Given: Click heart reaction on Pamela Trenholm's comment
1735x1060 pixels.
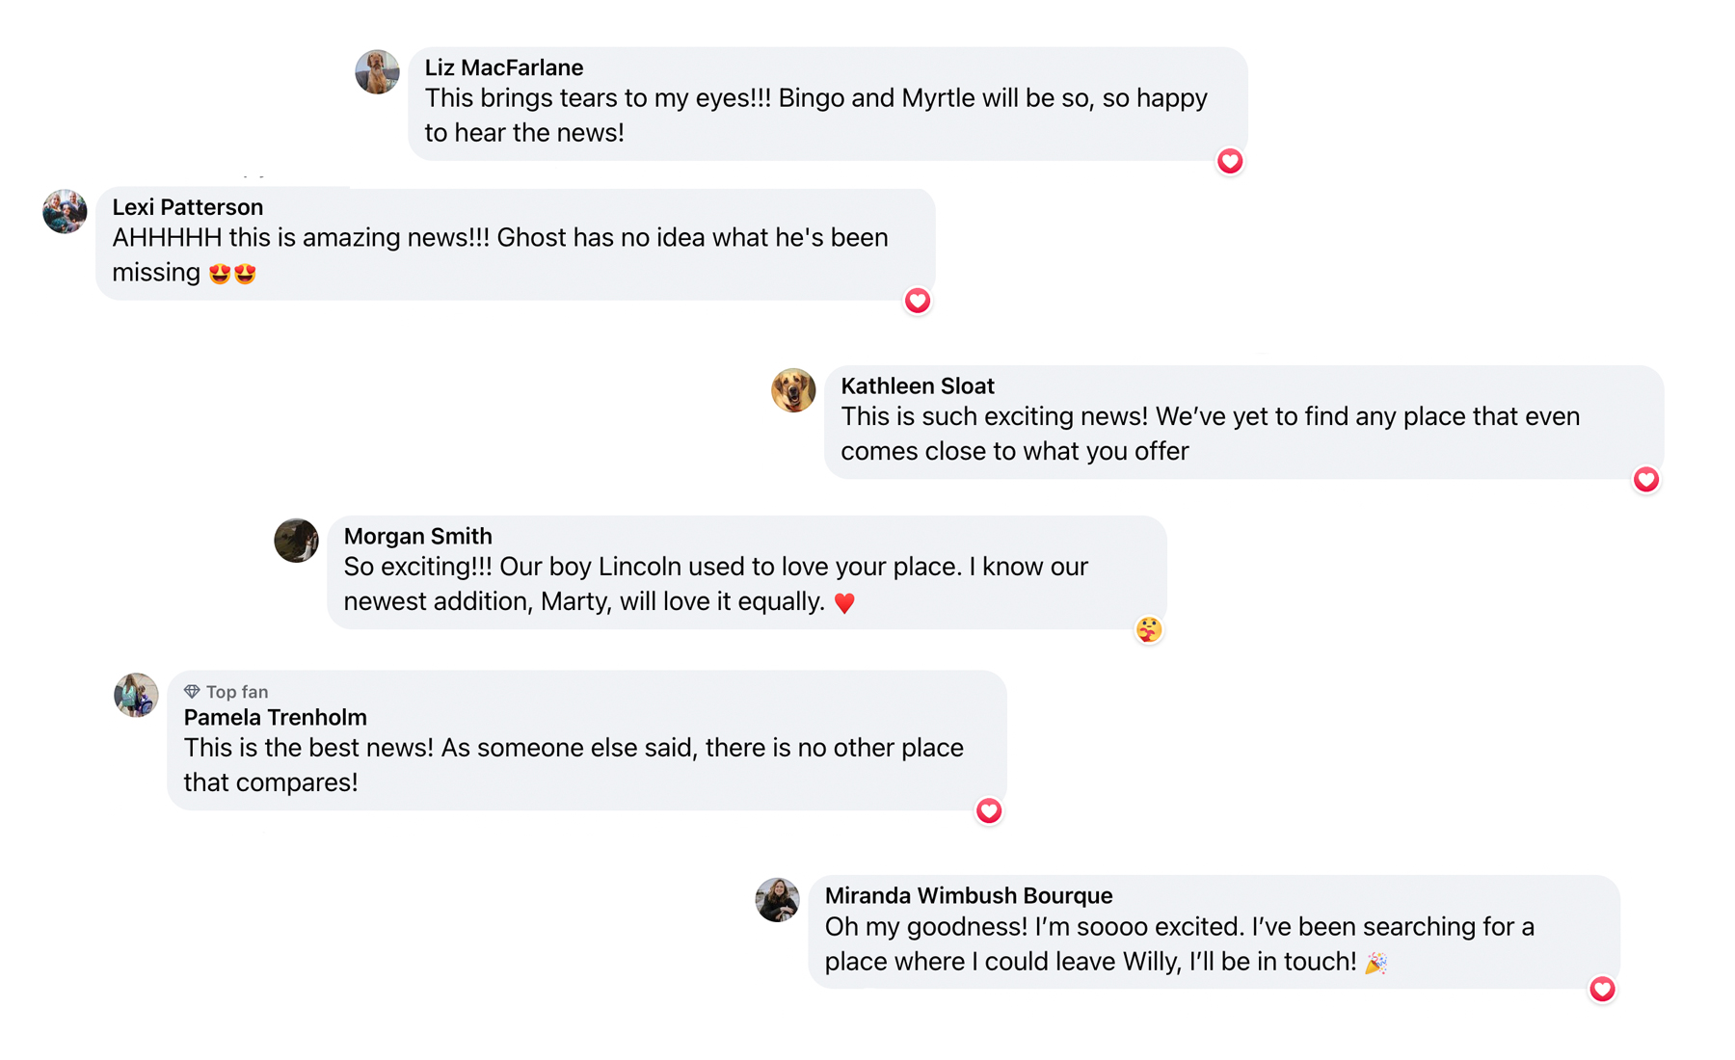Looking at the screenshot, I should click(988, 810).
